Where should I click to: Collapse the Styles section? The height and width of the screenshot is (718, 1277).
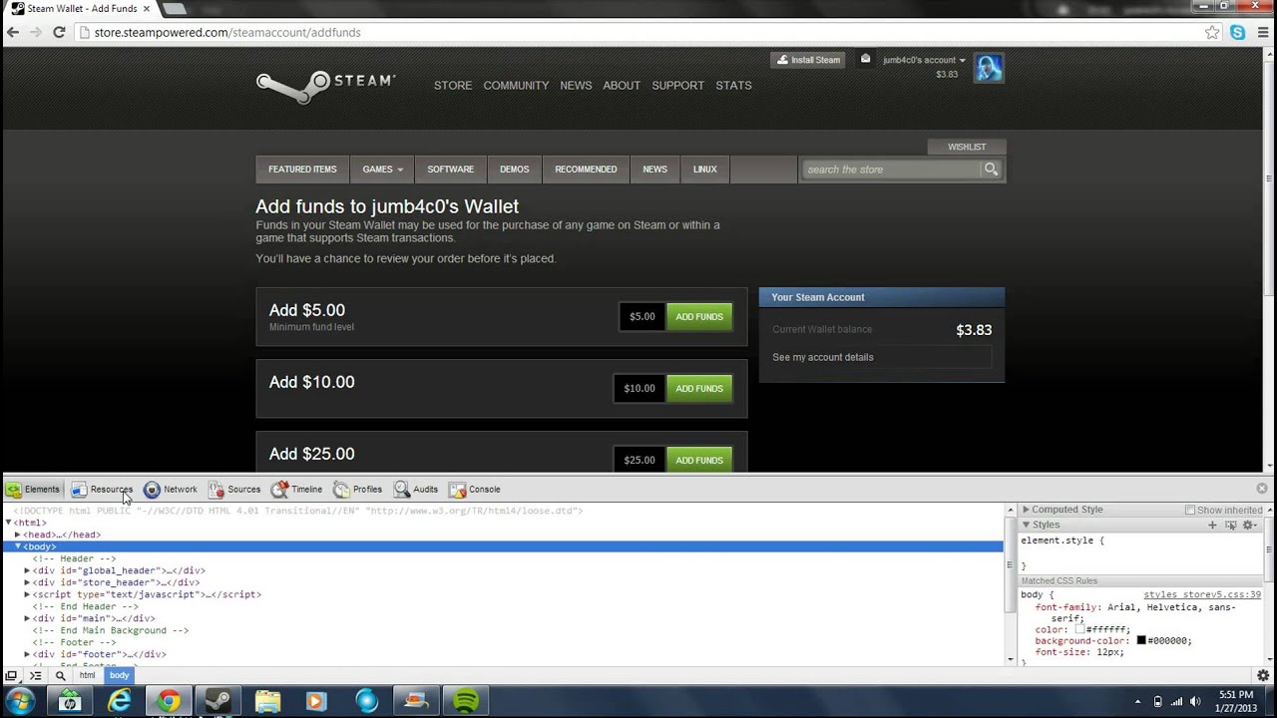click(x=1026, y=525)
